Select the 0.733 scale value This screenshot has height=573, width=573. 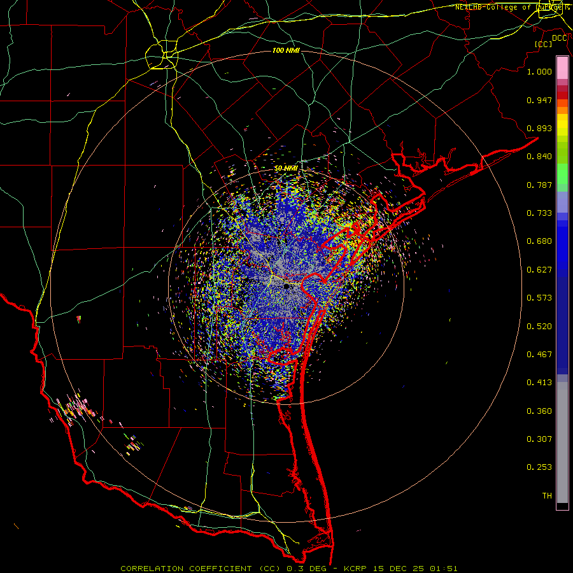point(539,213)
